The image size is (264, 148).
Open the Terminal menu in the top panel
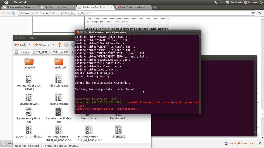coord(20,2)
